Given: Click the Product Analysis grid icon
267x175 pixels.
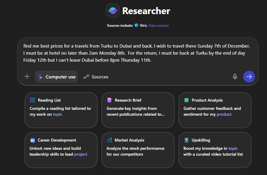Looking at the screenshot, I should (187, 100).
